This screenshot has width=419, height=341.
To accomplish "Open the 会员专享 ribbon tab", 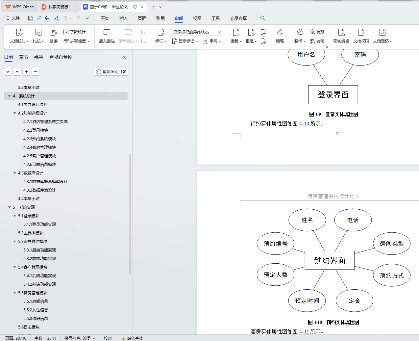I will point(238,18).
